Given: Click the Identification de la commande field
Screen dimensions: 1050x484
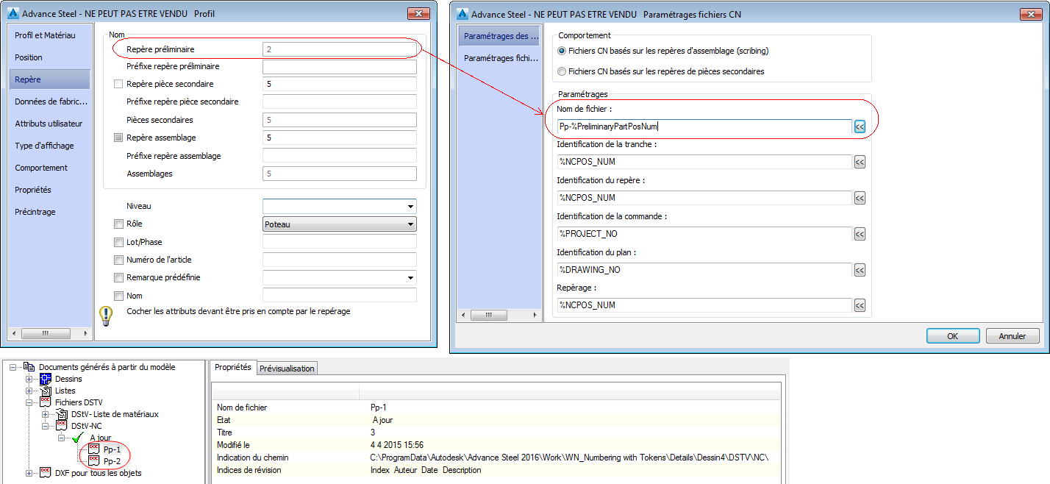Looking at the screenshot, I should [704, 234].
